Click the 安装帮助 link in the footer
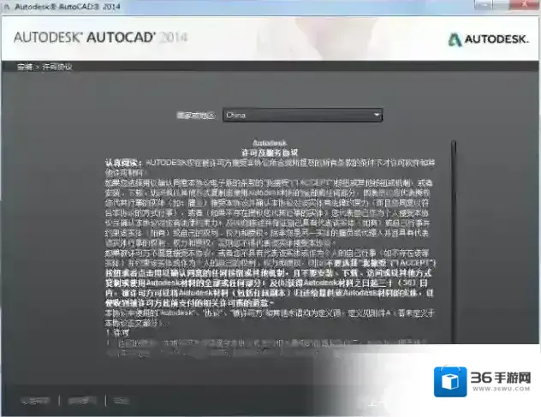 (x=35, y=401)
